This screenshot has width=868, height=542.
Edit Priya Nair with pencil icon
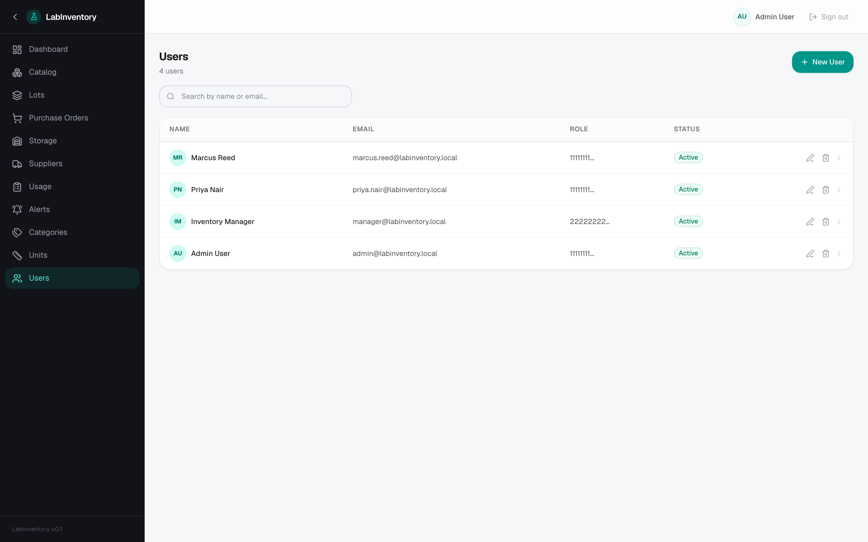(x=810, y=190)
